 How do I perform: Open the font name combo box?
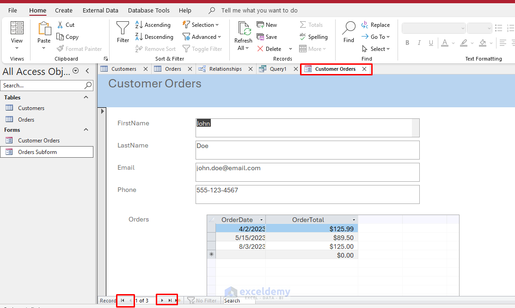click(434, 28)
